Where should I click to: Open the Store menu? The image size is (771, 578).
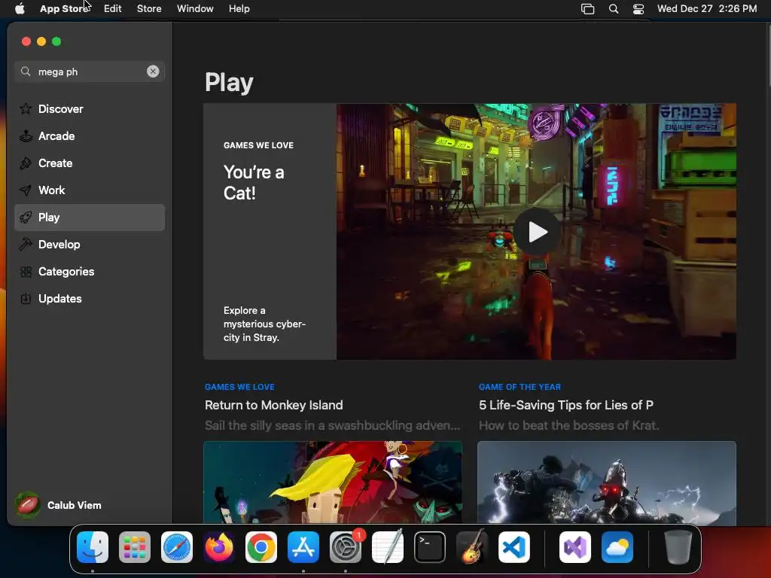[149, 8]
